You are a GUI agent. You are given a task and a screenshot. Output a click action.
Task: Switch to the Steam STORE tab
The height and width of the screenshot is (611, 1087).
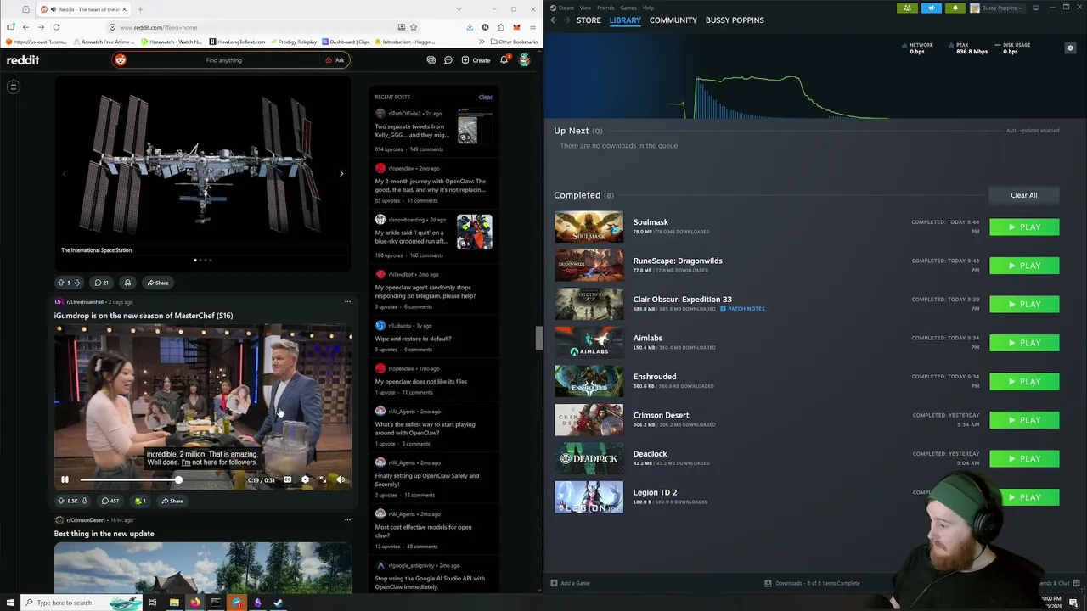click(589, 20)
